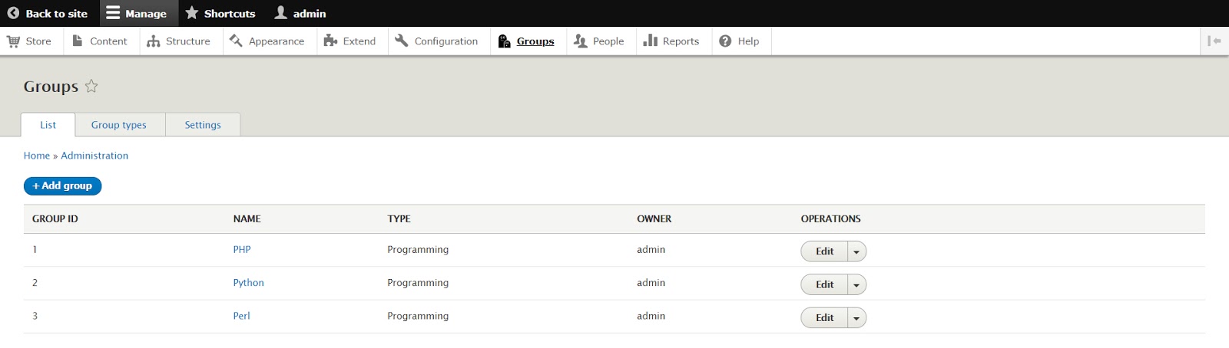This screenshot has height=348, width=1229.
Task: Open the Extend modules page
Action: [350, 41]
